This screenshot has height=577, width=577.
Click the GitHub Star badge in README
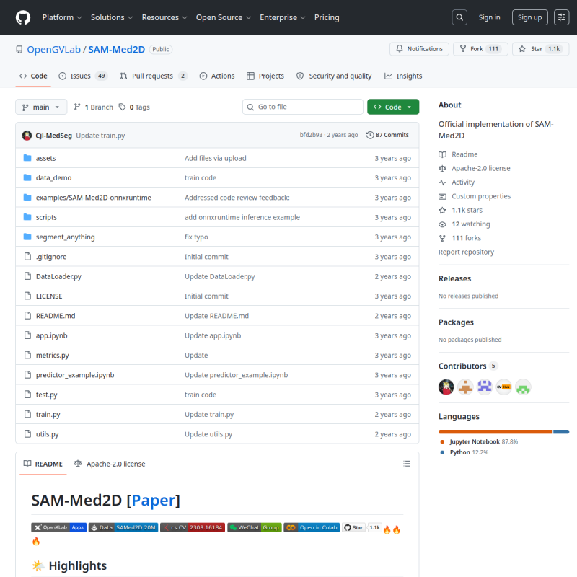point(353,527)
